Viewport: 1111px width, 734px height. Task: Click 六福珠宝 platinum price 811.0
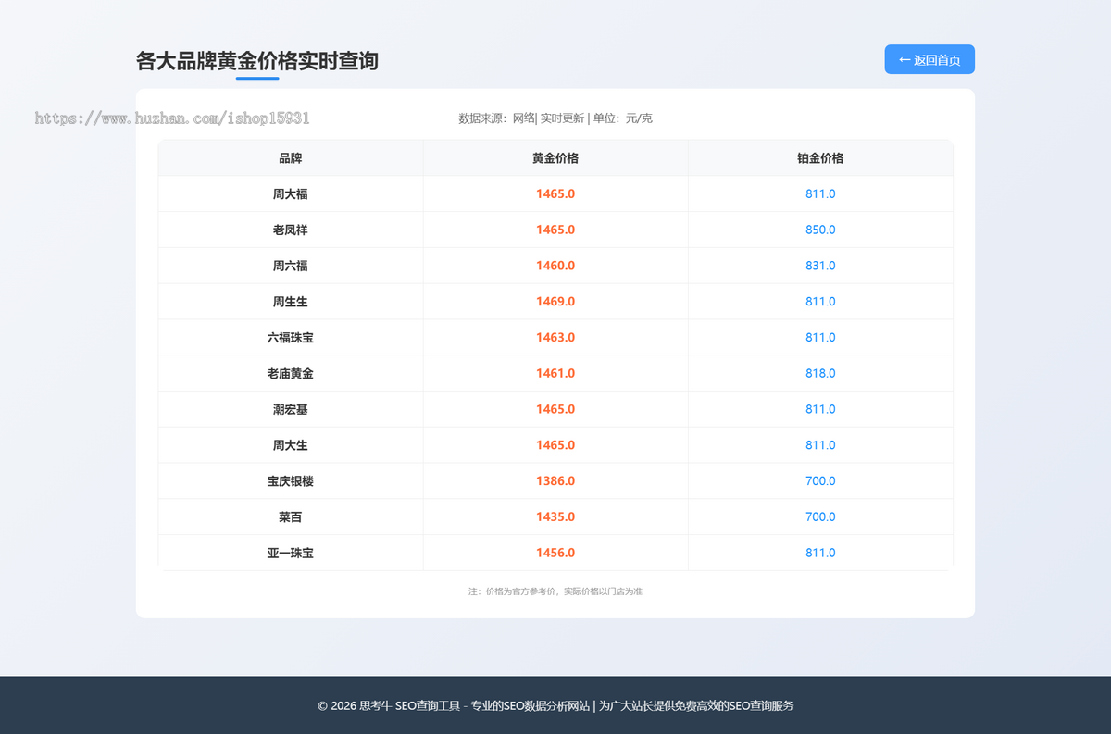(820, 338)
